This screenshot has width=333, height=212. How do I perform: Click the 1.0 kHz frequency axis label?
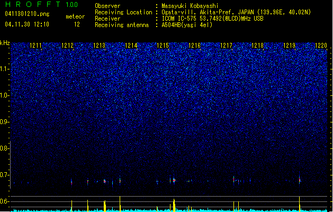point(5,95)
